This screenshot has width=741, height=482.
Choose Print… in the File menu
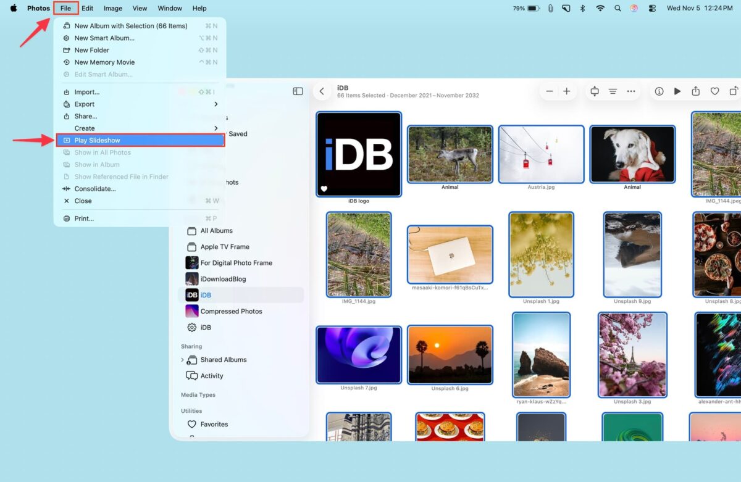tap(140, 218)
